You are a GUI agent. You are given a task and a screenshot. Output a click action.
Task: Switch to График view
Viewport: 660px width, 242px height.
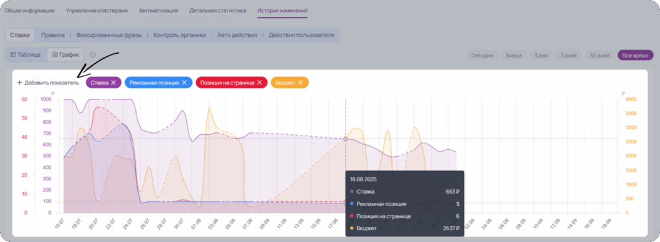tap(66, 55)
